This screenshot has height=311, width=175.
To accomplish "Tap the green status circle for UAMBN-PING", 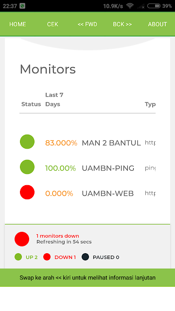I will pos(27,167).
